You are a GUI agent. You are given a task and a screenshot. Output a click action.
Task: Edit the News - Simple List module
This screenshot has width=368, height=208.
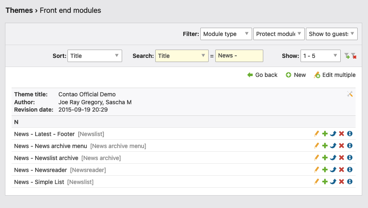point(317,182)
